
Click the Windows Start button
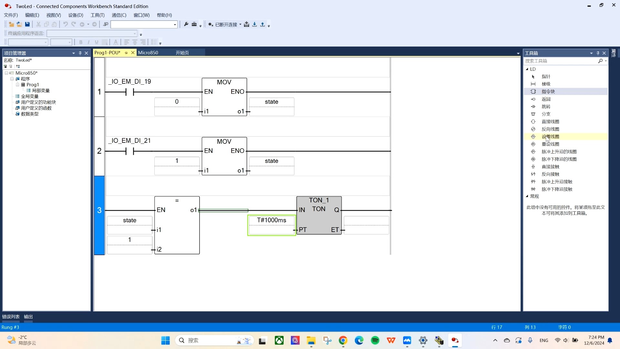point(165,340)
